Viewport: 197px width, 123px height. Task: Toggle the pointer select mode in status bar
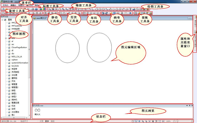tap(136, 121)
